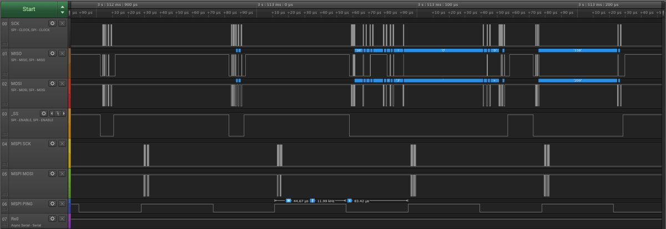
Task: Start the capture with green Start button
Action: 28,9
